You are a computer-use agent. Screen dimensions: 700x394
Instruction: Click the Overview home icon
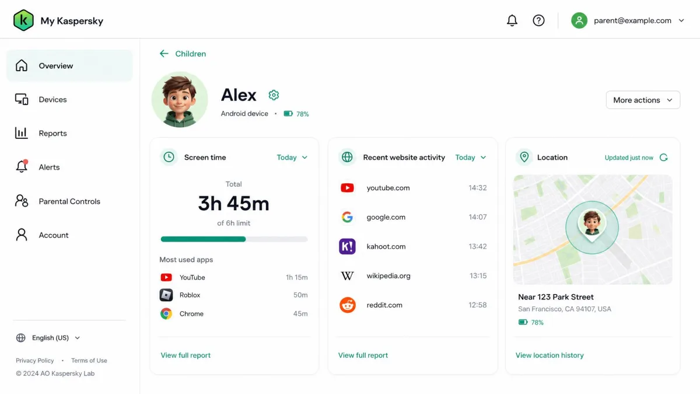click(x=22, y=65)
